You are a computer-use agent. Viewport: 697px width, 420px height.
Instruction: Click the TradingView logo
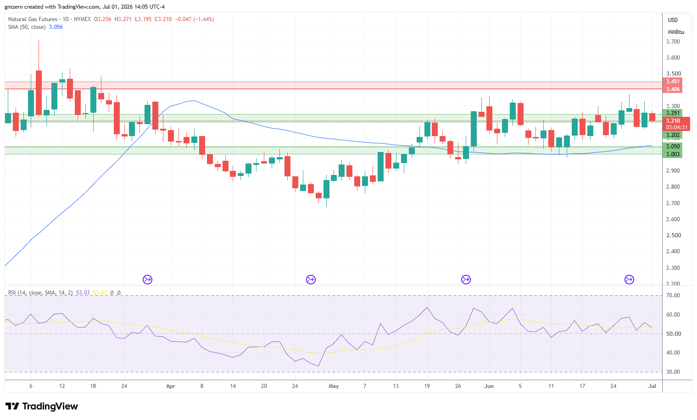[x=41, y=406]
